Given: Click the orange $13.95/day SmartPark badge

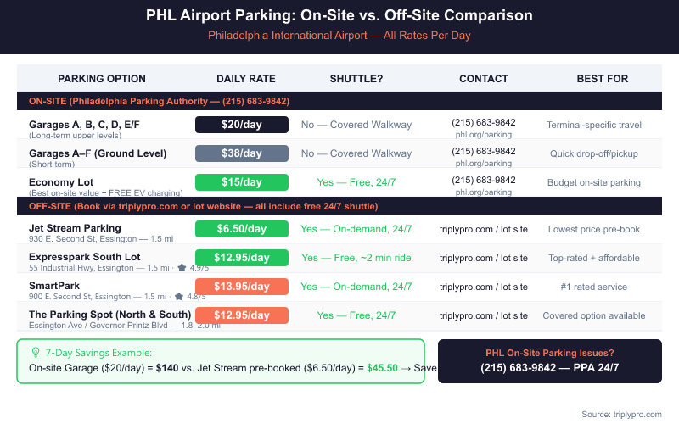Looking at the screenshot, I should tap(242, 287).
